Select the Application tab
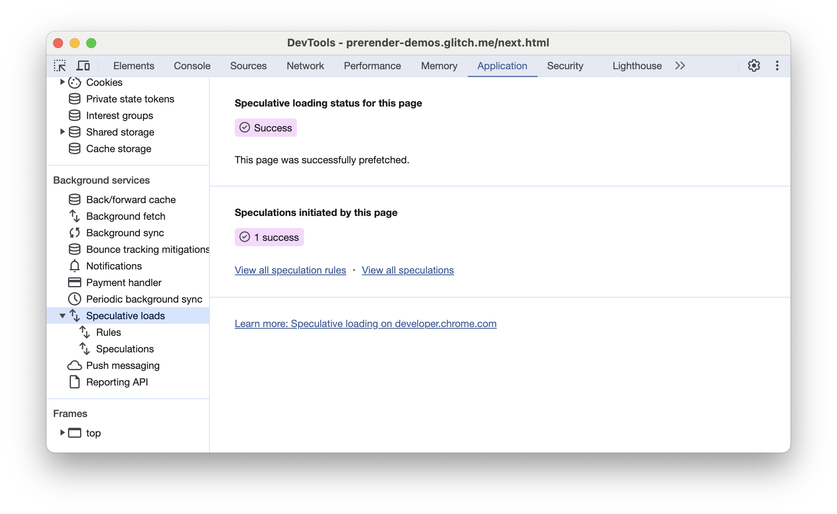The image size is (837, 514). tap(502, 66)
